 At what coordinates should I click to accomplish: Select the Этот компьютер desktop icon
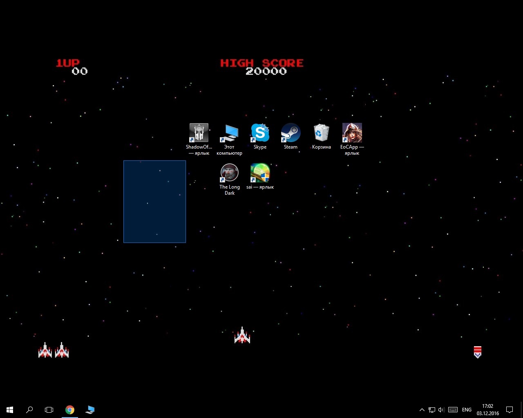click(x=229, y=133)
